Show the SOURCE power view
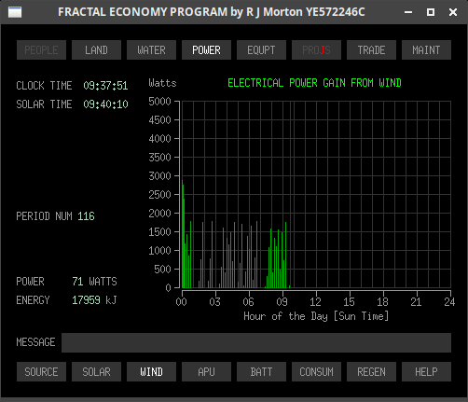Viewport: 468px width, 402px height. tap(41, 371)
